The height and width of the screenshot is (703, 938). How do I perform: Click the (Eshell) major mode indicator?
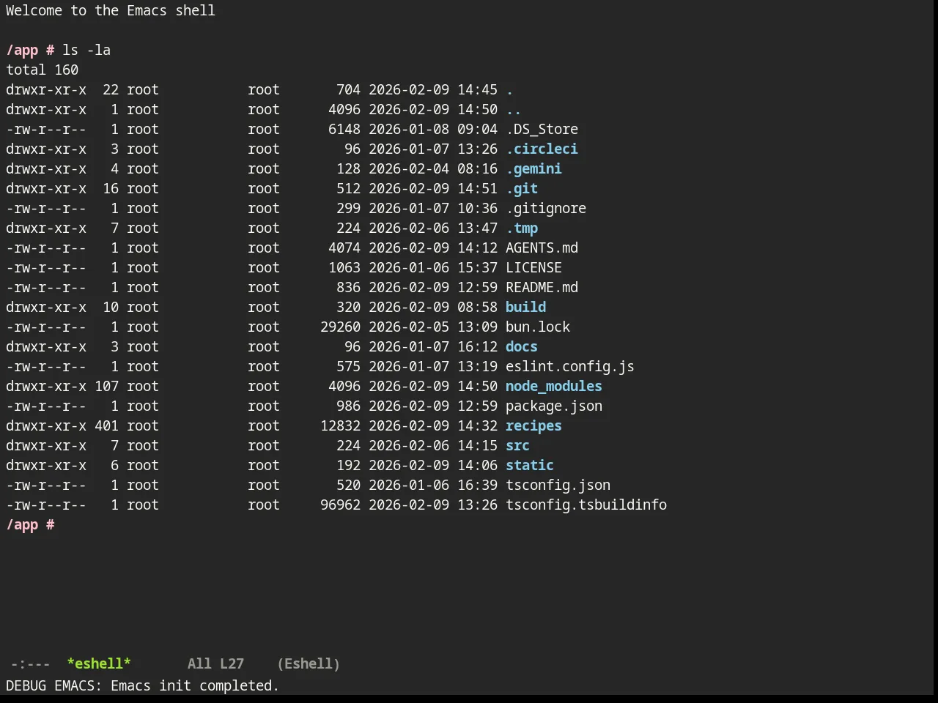(309, 663)
